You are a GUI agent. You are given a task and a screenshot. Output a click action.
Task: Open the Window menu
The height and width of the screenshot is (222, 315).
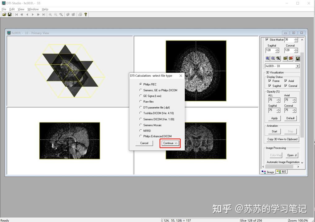(33, 9)
